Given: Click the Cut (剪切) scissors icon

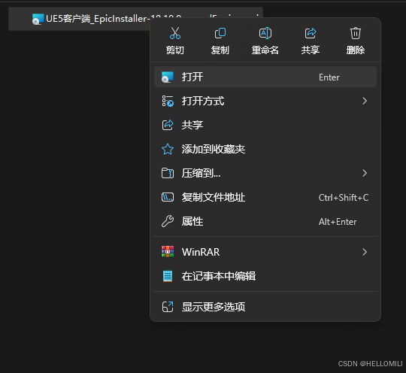Looking at the screenshot, I should pos(175,33).
